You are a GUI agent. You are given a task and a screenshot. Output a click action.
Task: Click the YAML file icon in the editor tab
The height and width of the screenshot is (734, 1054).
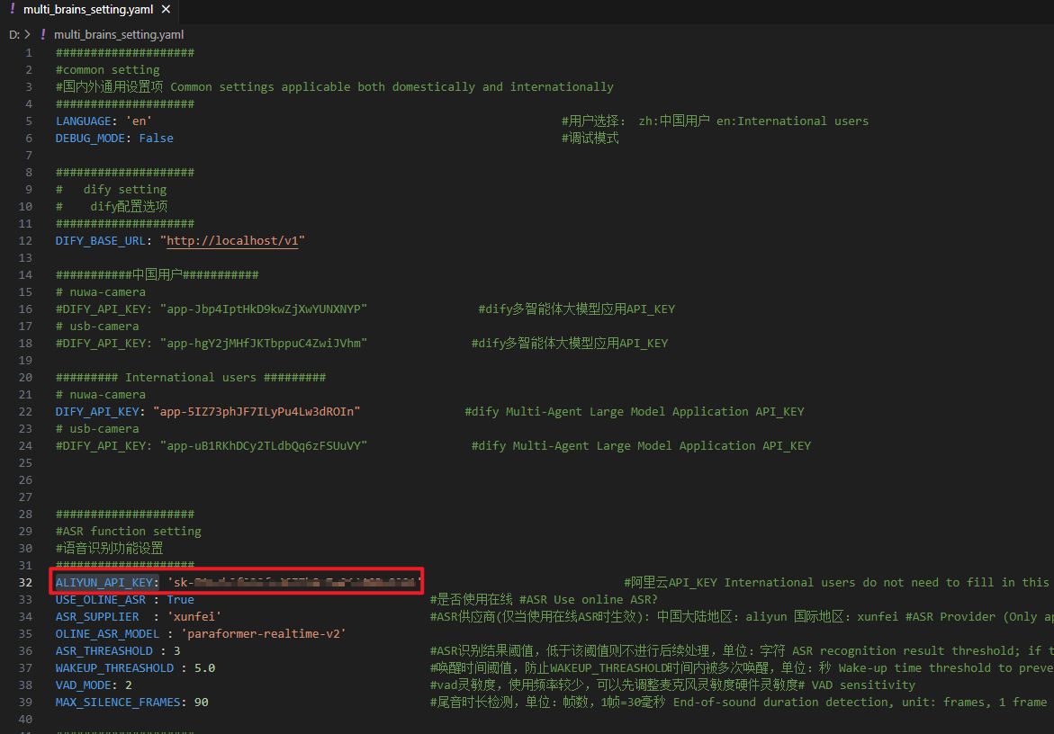click(12, 9)
